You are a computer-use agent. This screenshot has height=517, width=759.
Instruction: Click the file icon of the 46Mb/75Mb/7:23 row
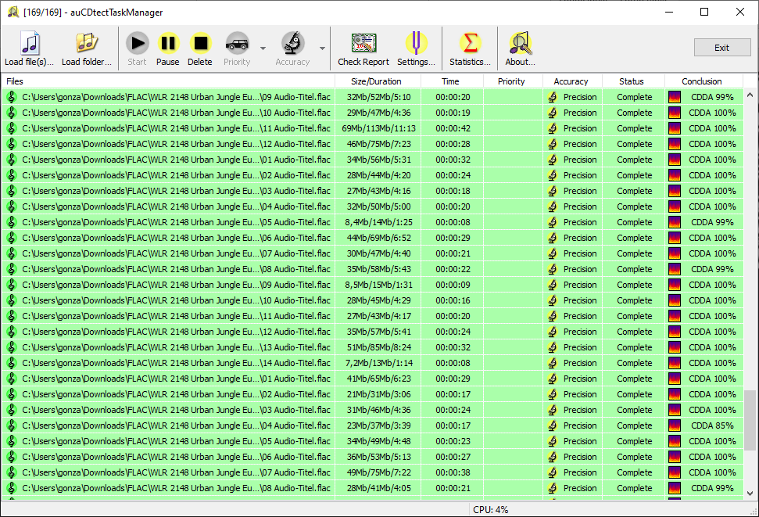coord(12,144)
